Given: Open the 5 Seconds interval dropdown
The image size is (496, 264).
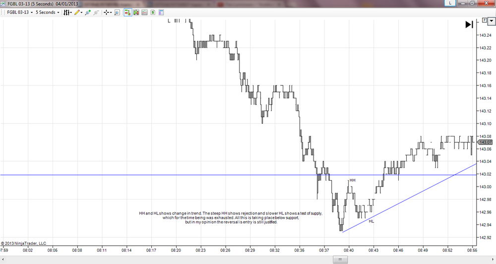Looking at the screenshot, I should pyautogui.click(x=47, y=12).
